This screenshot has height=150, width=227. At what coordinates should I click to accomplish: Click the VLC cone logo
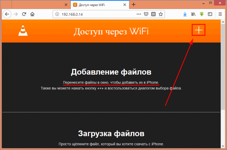[23, 30]
